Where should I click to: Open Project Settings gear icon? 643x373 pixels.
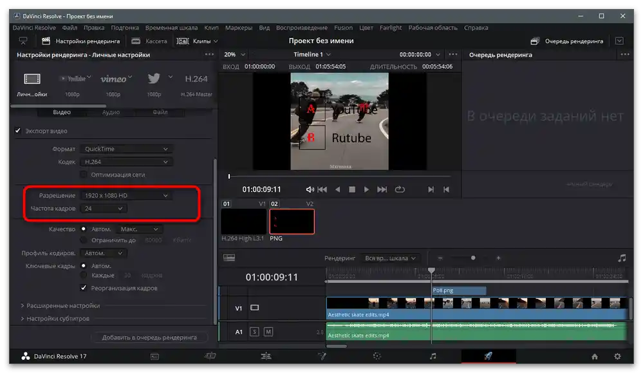pos(617,357)
